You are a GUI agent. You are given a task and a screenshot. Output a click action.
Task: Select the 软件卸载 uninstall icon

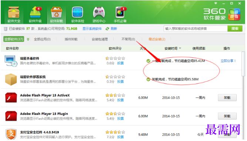pos(57,15)
